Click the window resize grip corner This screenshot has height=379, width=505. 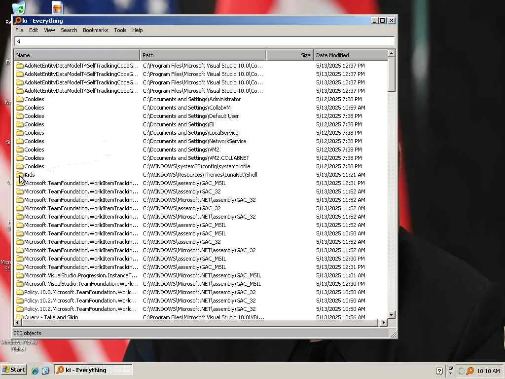point(394,334)
